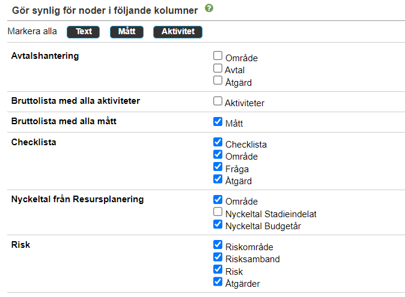Enable Område checkbox under Avtalshantering
The height and width of the screenshot is (297, 405).
coord(218,55)
